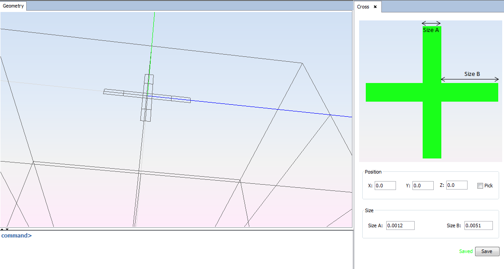504x269 pixels.
Task: Click the splitter up arrow above command line
Action: 2,229
